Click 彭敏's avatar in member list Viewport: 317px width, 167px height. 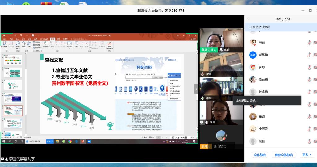(253, 67)
